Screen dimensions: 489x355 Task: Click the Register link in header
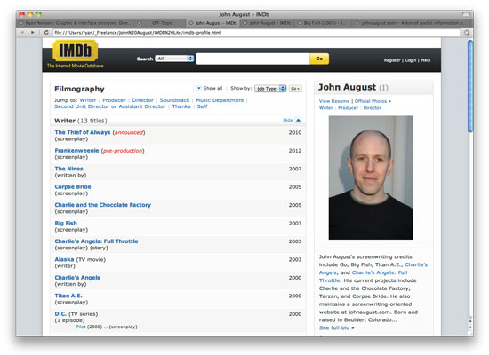pyautogui.click(x=392, y=60)
